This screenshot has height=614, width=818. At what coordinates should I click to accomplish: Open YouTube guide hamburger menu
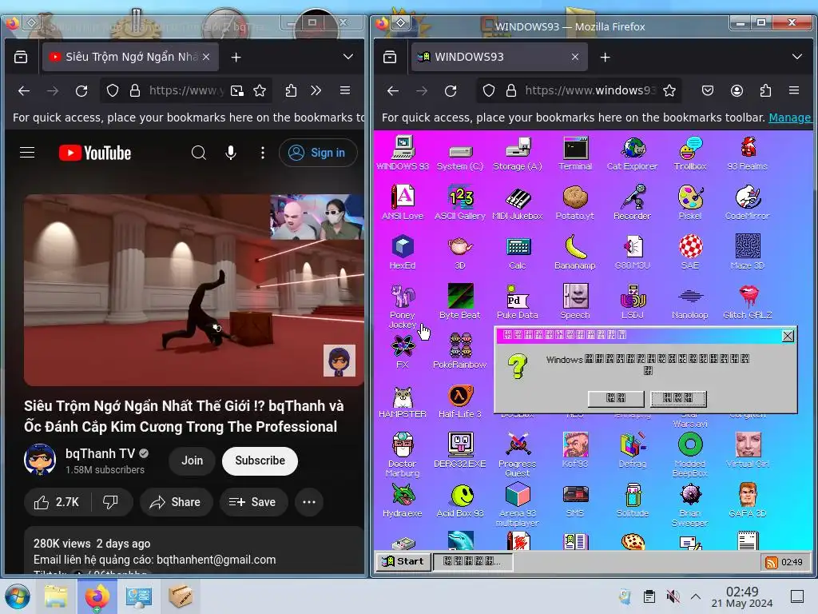click(x=27, y=153)
